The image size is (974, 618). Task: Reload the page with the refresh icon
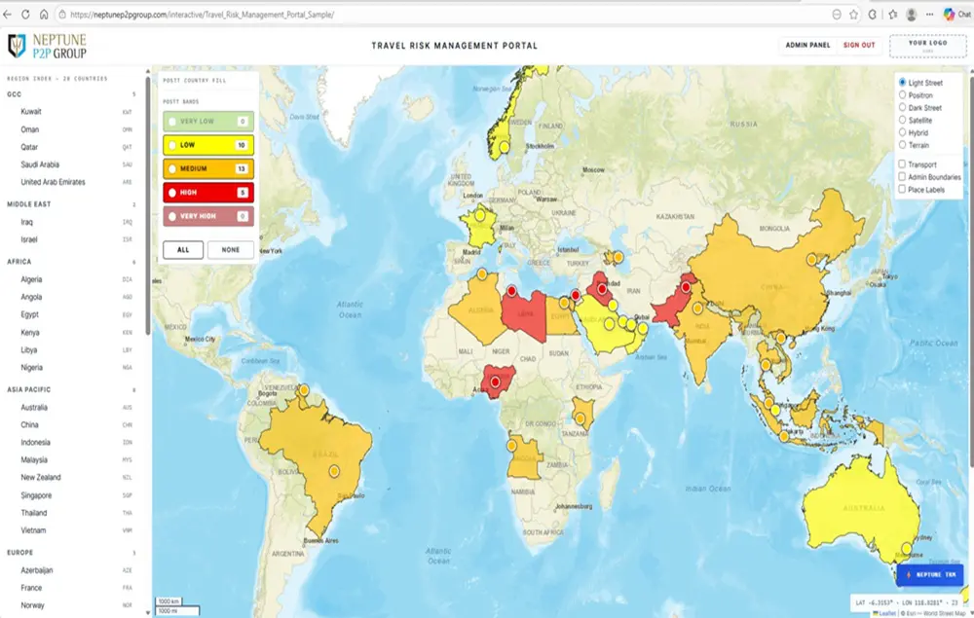point(25,15)
